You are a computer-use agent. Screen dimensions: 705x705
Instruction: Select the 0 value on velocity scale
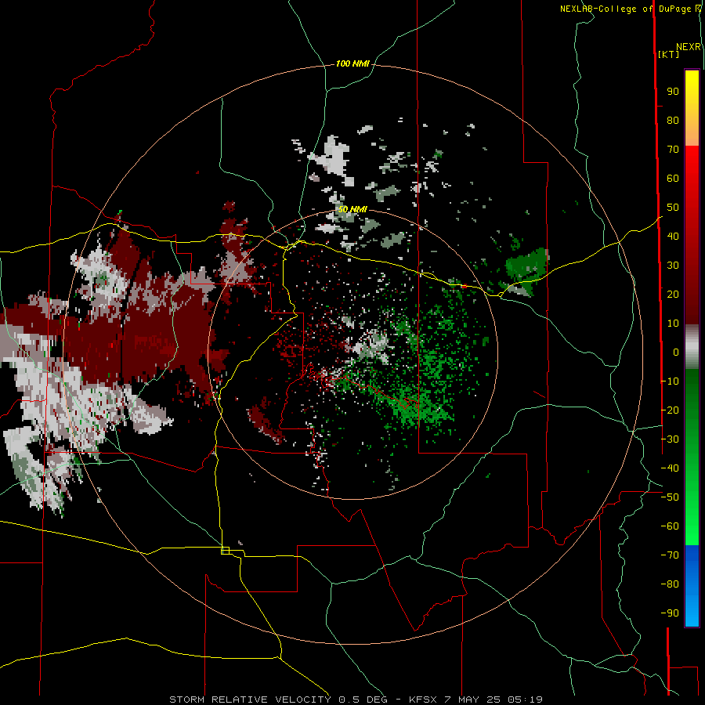tap(676, 352)
